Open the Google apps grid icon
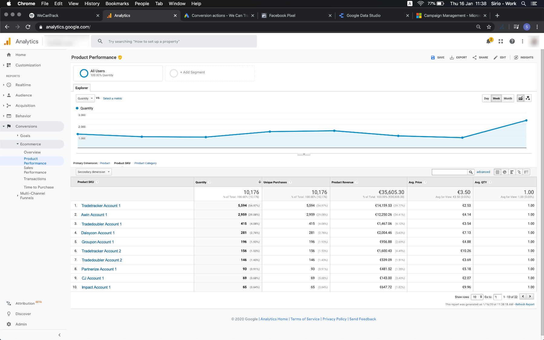The image size is (544, 340). pyautogui.click(x=501, y=41)
